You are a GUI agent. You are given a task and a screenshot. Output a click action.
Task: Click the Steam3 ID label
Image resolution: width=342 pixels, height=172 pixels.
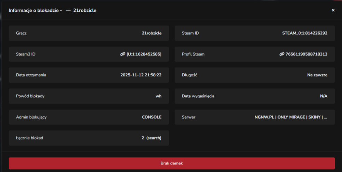(26, 54)
